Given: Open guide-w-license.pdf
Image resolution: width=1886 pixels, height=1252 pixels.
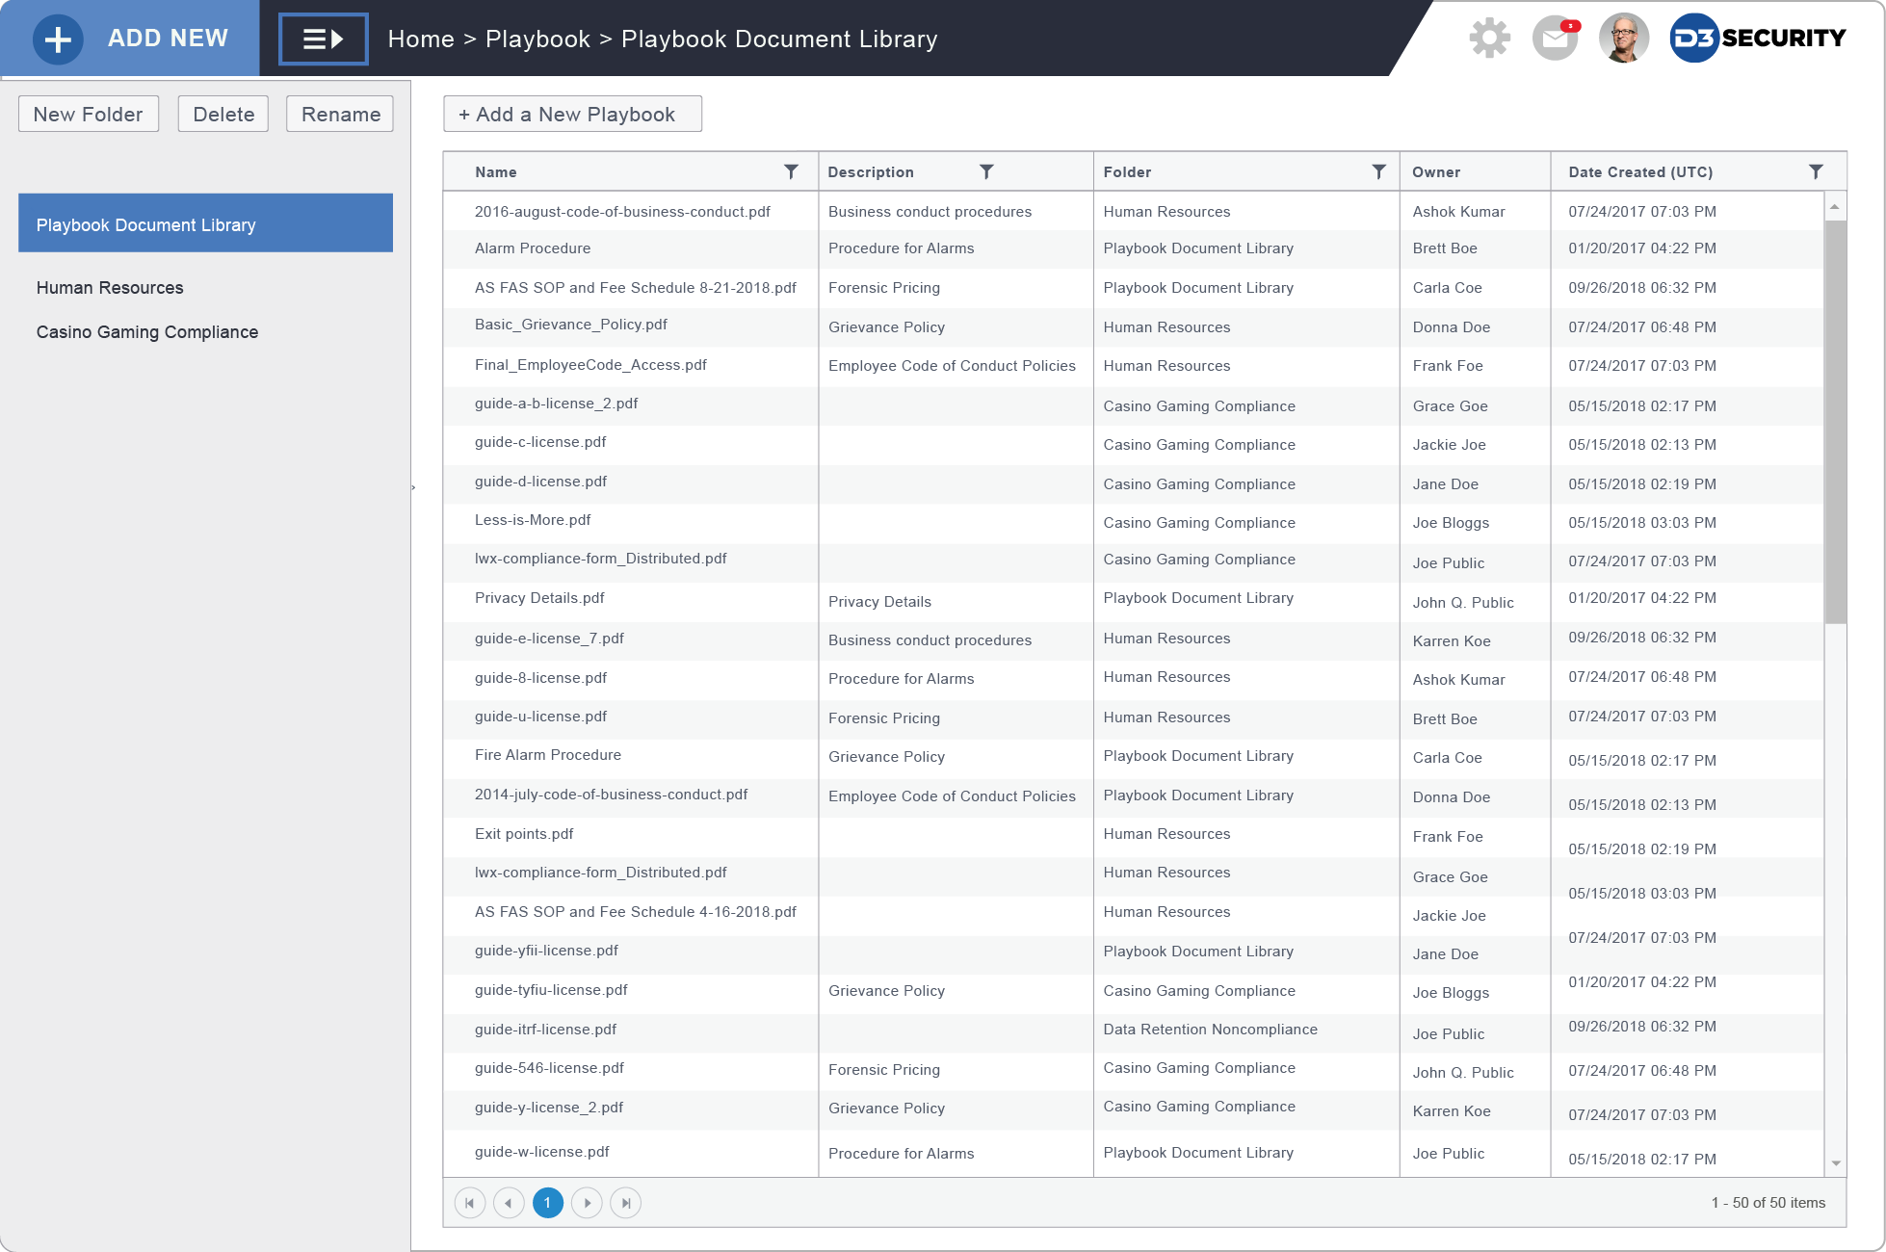Looking at the screenshot, I should 542,1152.
